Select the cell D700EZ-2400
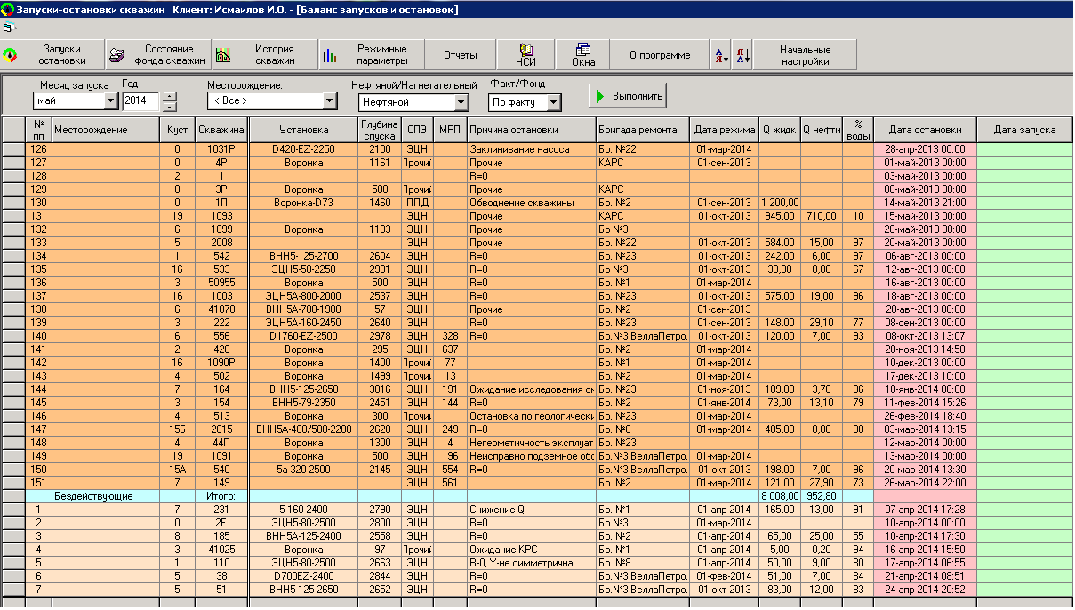Image resolution: width=1075 pixels, height=610 pixels. click(x=303, y=576)
